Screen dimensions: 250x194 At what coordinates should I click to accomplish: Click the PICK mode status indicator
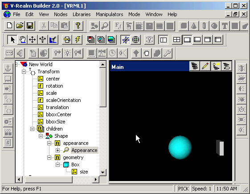click(183, 189)
